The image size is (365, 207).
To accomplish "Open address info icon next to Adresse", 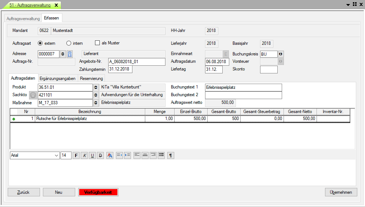I will (x=70, y=54).
